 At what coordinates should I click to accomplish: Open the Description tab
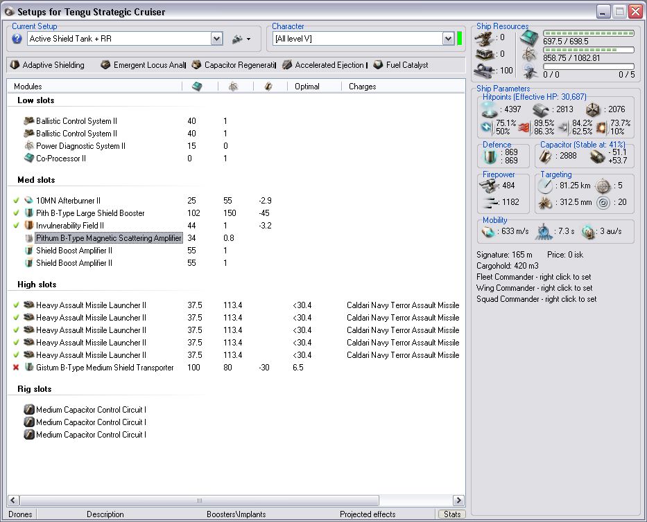tap(105, 514)
